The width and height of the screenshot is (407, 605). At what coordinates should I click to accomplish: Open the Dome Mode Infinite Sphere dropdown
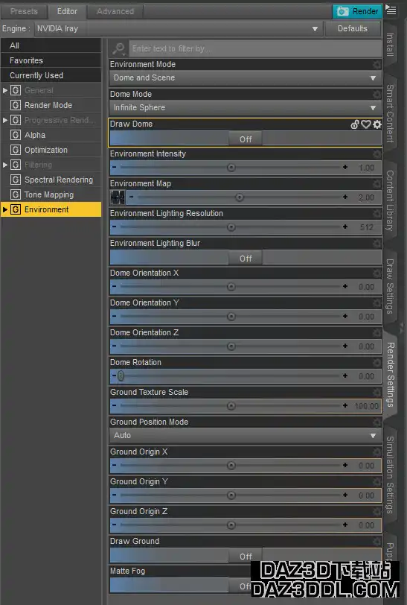[x=246, y=107]
